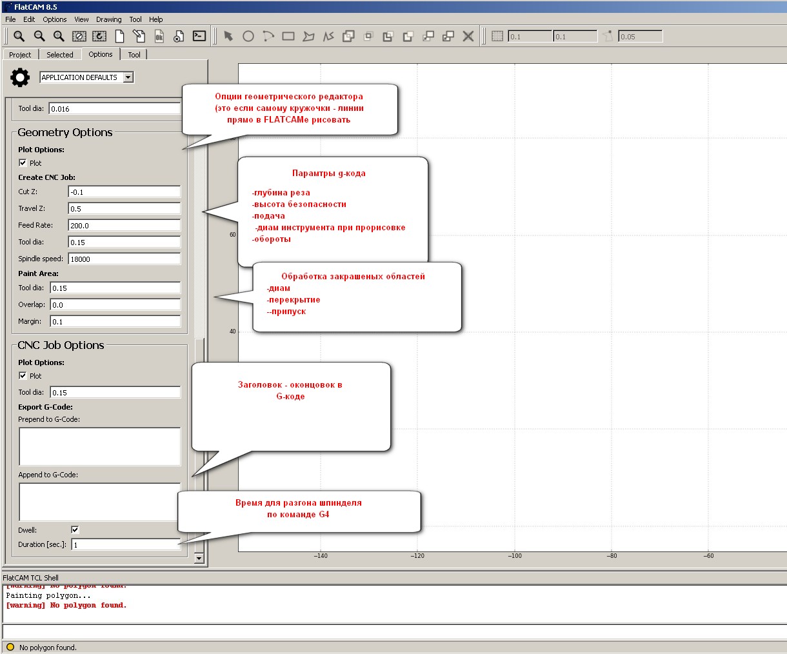Click the snap distance 0.05 field

click(x=641, y=36)
